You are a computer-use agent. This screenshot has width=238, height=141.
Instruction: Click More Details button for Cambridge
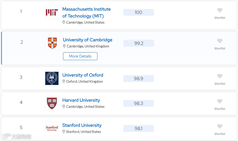[x=80, y=56]
